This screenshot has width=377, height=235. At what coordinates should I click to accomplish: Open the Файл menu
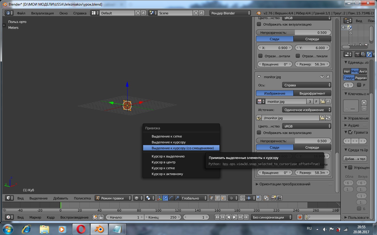click(x=21, y=13)
